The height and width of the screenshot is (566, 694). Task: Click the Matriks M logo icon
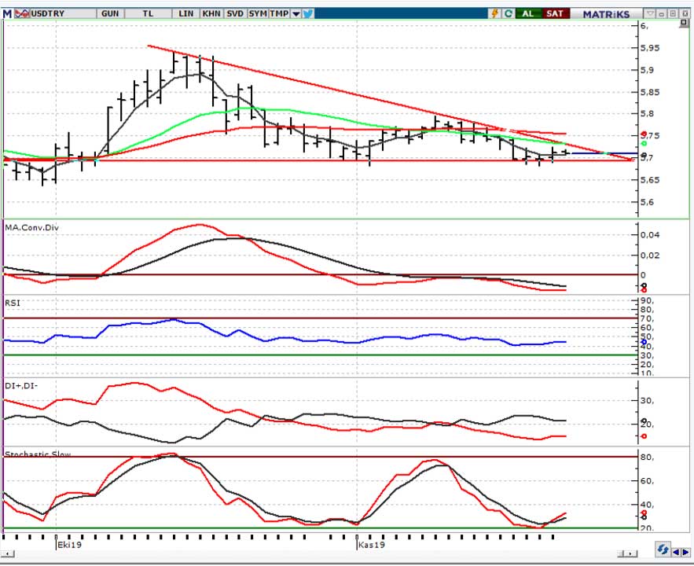tap(7, 13)
